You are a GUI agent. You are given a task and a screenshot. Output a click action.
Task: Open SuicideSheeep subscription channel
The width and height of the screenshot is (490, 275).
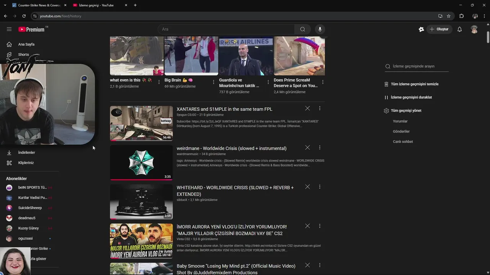tap(29, 208)
